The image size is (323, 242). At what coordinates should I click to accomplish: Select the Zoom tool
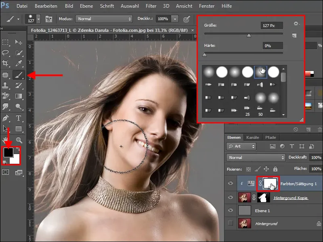pos(19,140)
